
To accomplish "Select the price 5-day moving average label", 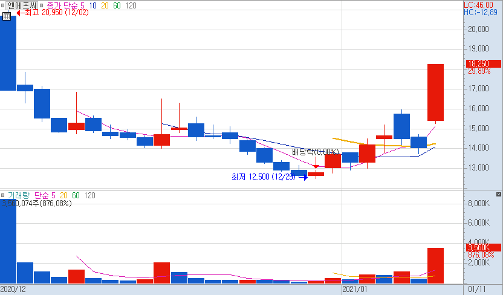I will tap(82, 5).
